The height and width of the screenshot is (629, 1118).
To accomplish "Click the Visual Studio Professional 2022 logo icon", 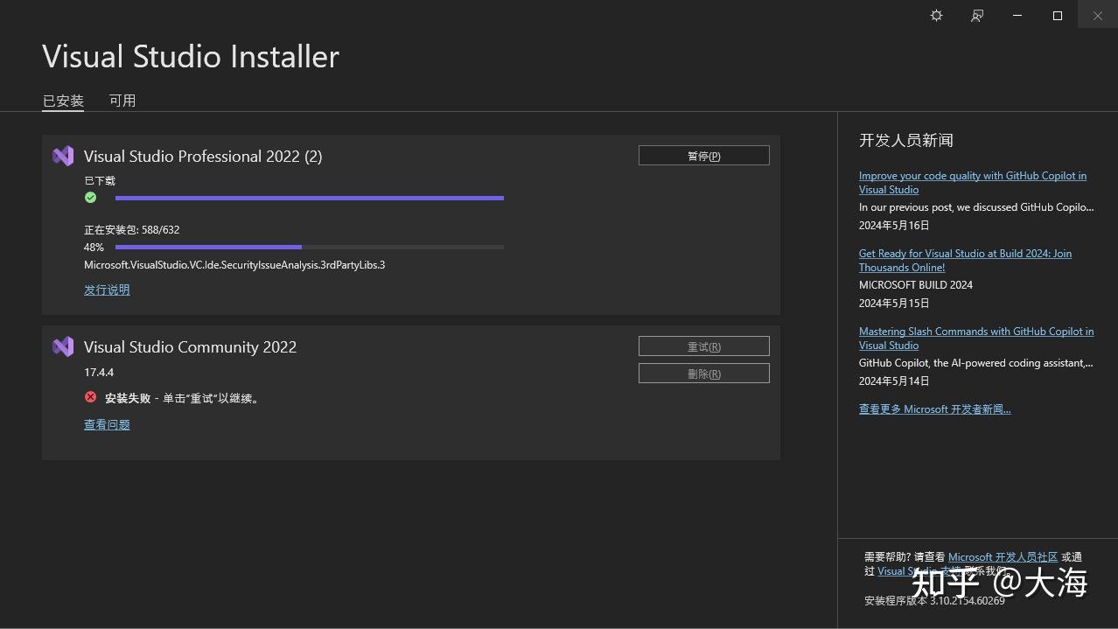I will [63, 156].
